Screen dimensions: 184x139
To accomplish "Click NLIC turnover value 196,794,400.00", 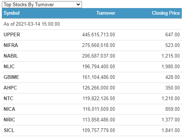I will click(x=99, y=66).
